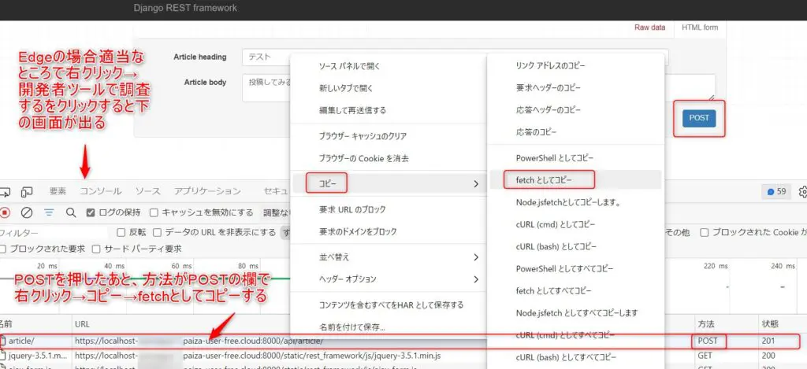Sort by the 名前 column header
807x369 pixels.
pos(34,324)
